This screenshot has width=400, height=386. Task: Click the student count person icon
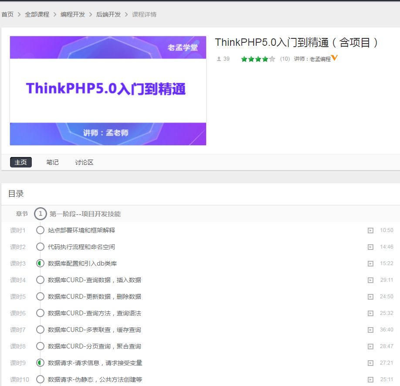click(x=219, y=59)
